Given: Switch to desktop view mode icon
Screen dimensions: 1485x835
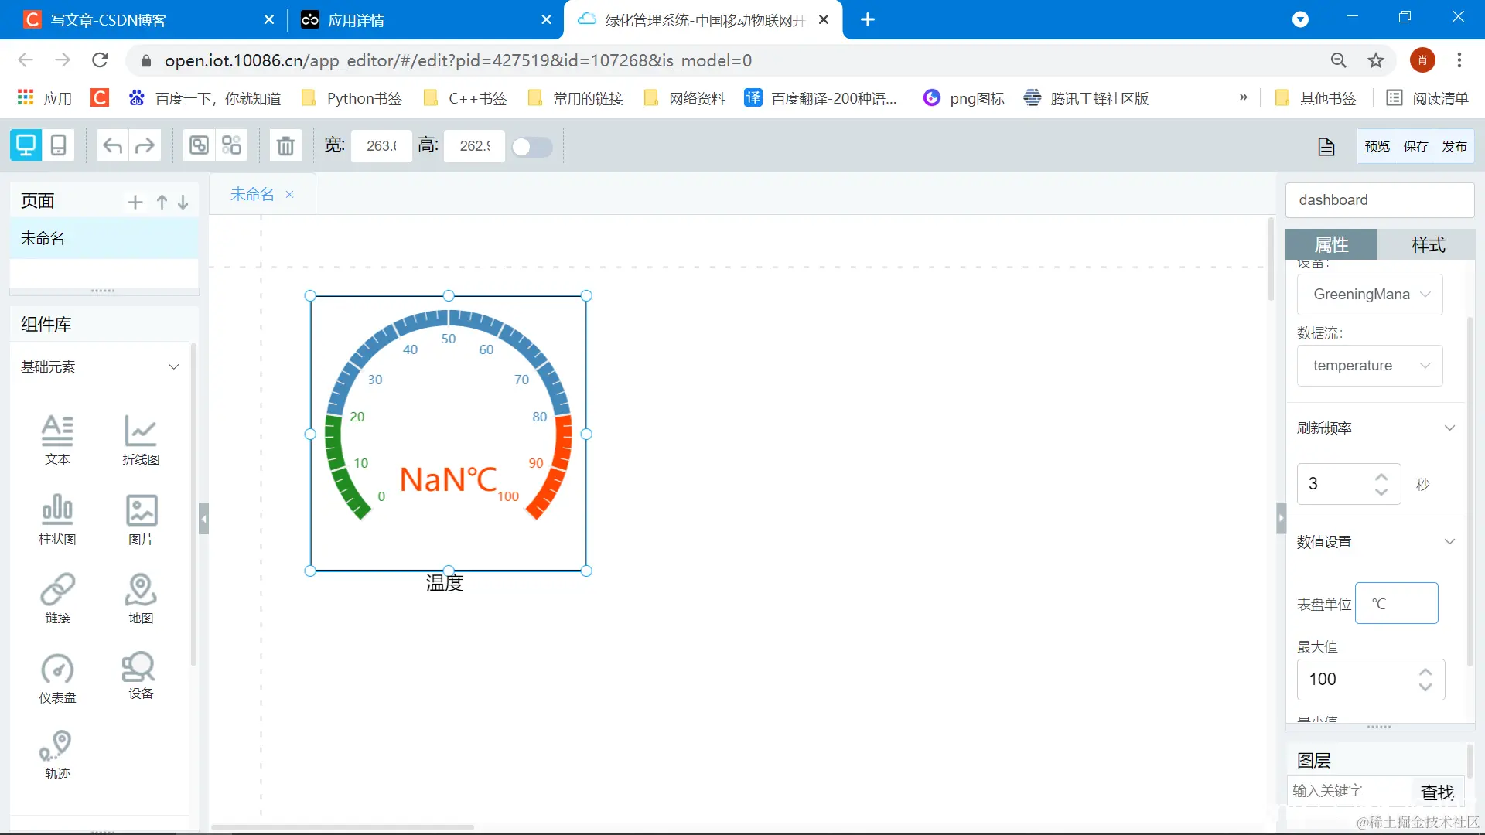Looking at the screenshot, I should (x=26, y=145).
